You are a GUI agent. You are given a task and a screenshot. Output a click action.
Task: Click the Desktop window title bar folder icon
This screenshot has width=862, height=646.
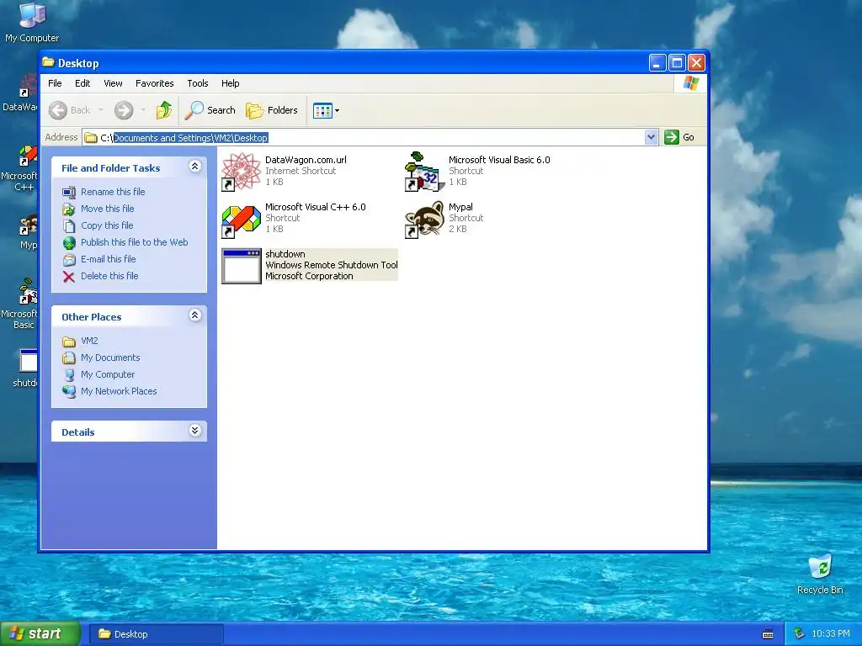pyautogui.click(x=48, y=62)
